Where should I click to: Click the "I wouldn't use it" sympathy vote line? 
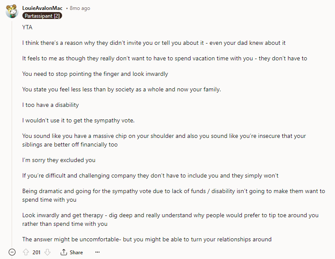78,120
